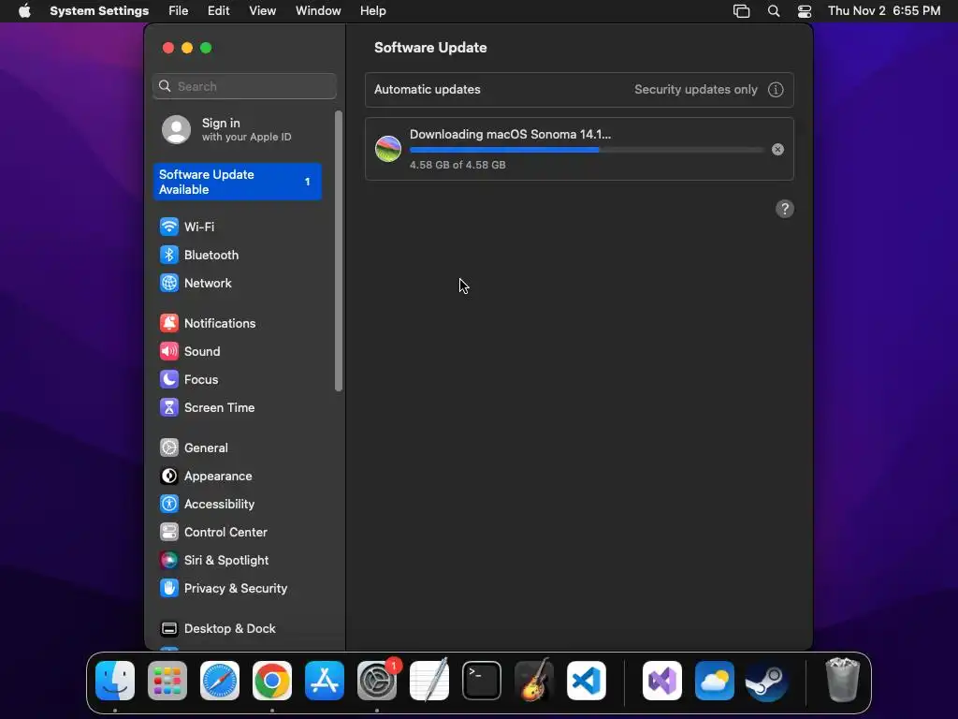Click the Software Update page title
The height and width of the screenshot is (719, 958).
430,48
